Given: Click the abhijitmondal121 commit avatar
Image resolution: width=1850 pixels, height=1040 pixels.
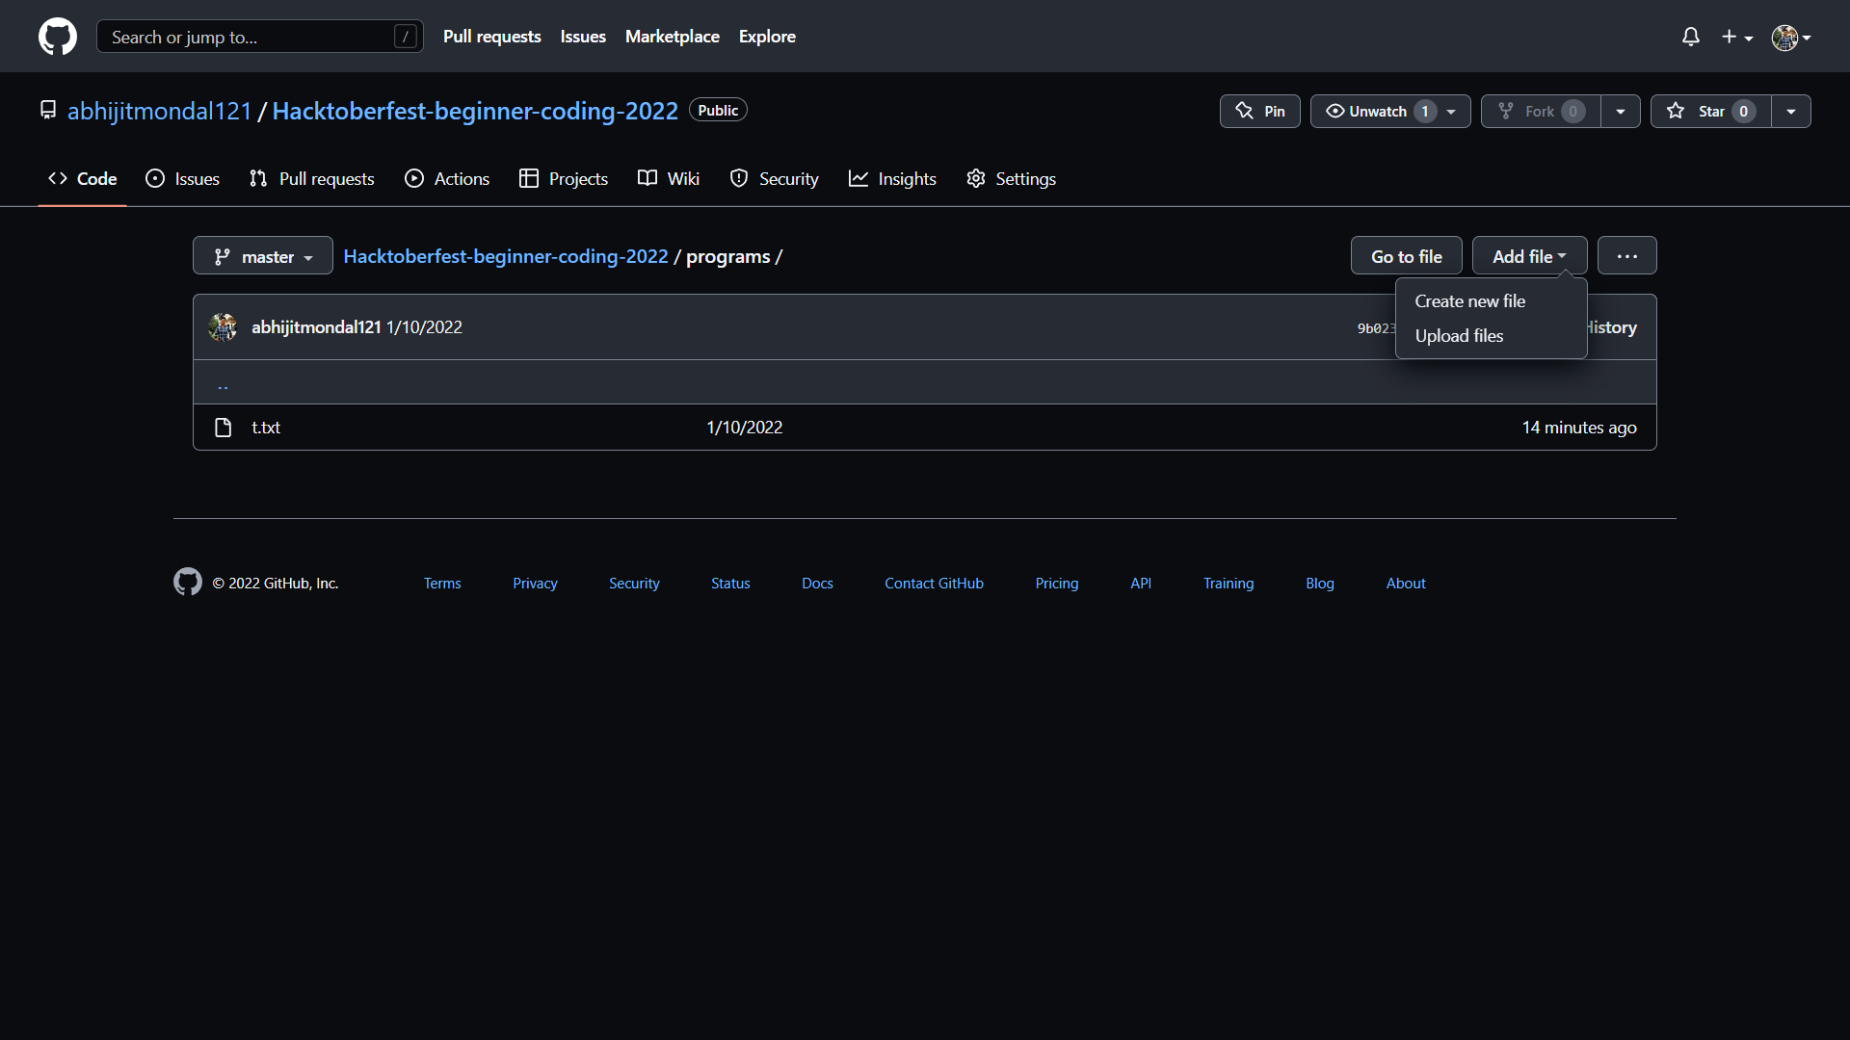Looking at the screenshot, I should click(x=223, y=327).
